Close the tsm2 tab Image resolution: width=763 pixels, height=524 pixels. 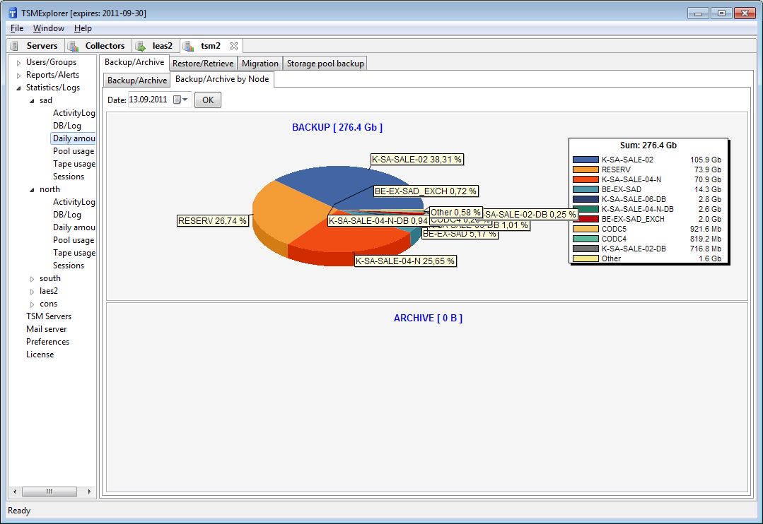234,46
